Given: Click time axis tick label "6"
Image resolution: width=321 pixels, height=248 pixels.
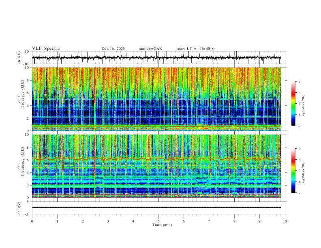Looking at the screenshot, I should click(184, 221).
